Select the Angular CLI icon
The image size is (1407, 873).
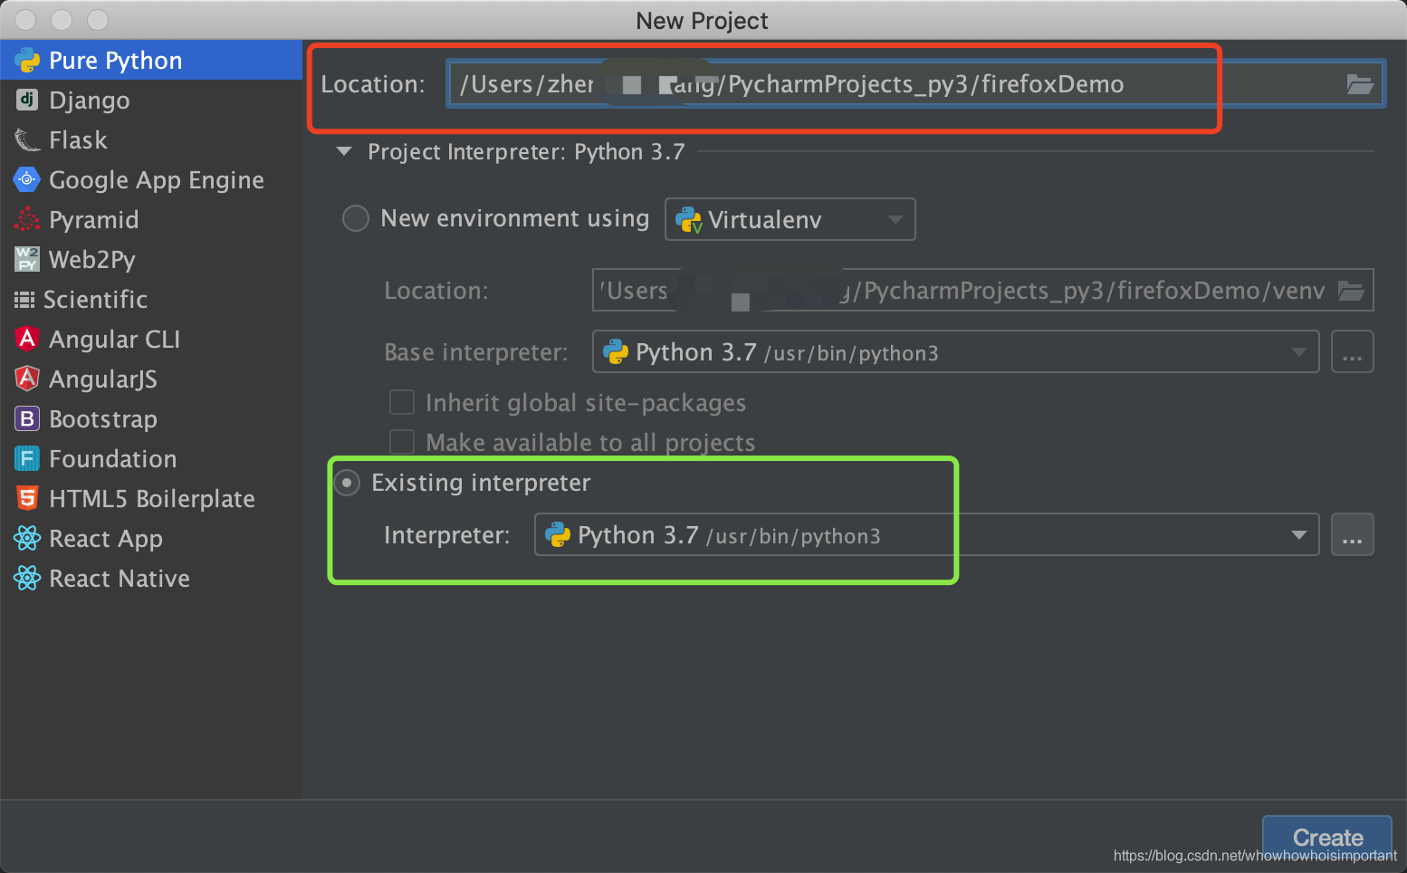(26, 339)
